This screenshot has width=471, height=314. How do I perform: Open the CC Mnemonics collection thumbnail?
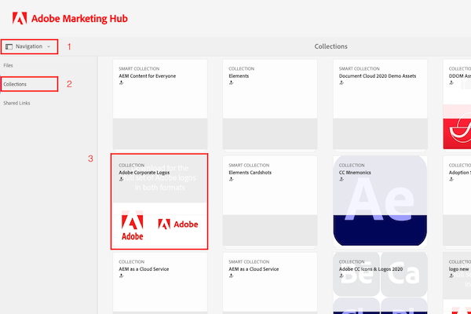coord(380,212)
